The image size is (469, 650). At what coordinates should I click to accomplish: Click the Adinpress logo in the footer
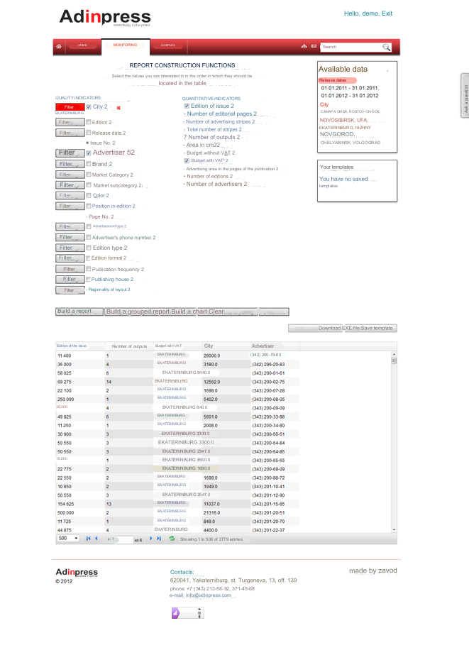[77, 572]
